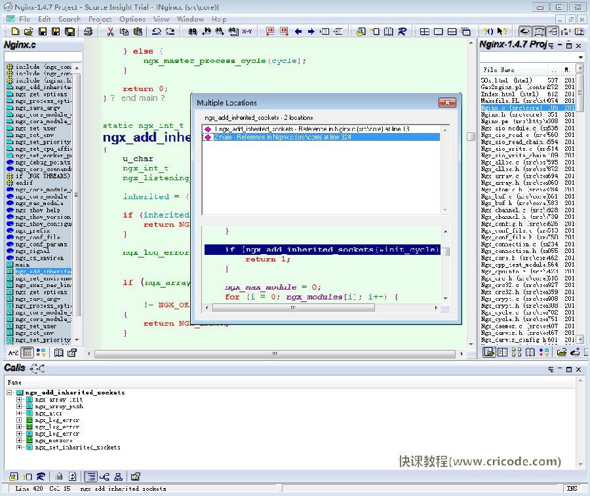Open the Project menu
590x496 pixels.
pyautogui.click(x=100, y=19)
